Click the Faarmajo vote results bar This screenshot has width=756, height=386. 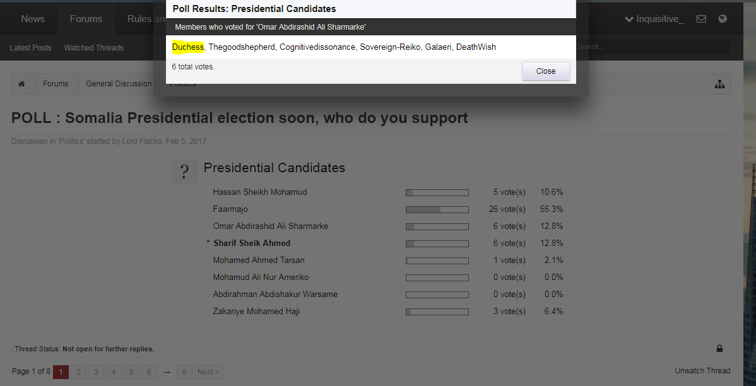click(x=437, y=209)
